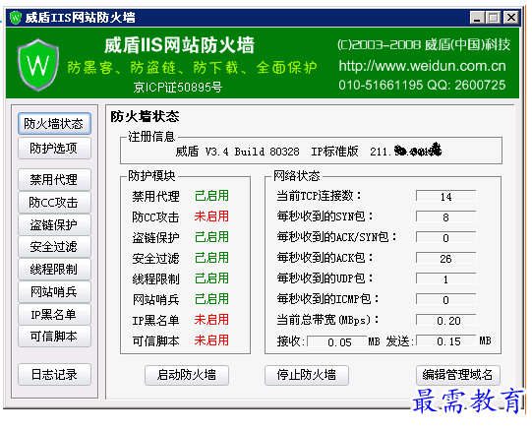Click the 京ICP证50895号 text

pos(178,88)
